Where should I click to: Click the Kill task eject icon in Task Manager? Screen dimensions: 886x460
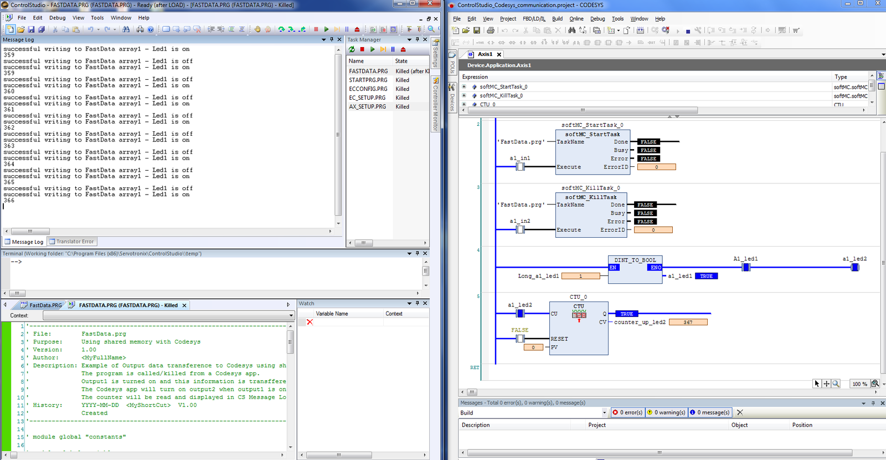[403, 49]
